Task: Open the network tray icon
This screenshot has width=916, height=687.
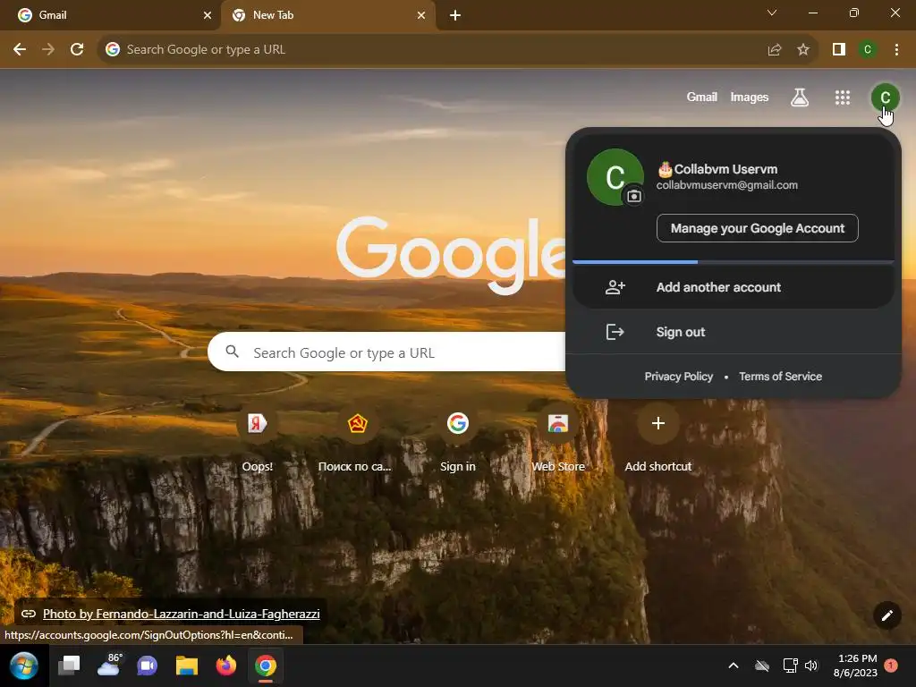Action: click(x=790, y=666)
